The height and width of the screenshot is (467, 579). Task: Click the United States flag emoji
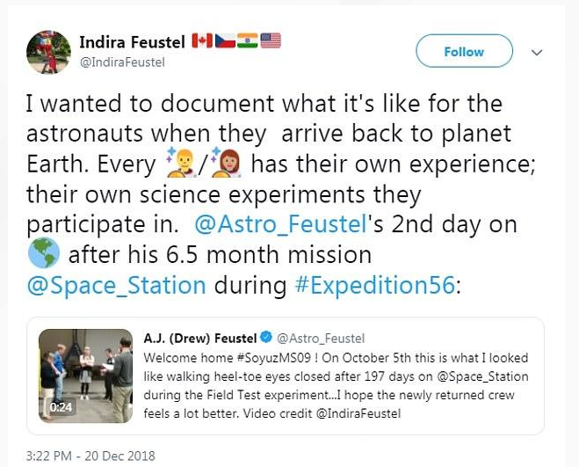coord(271,41)
